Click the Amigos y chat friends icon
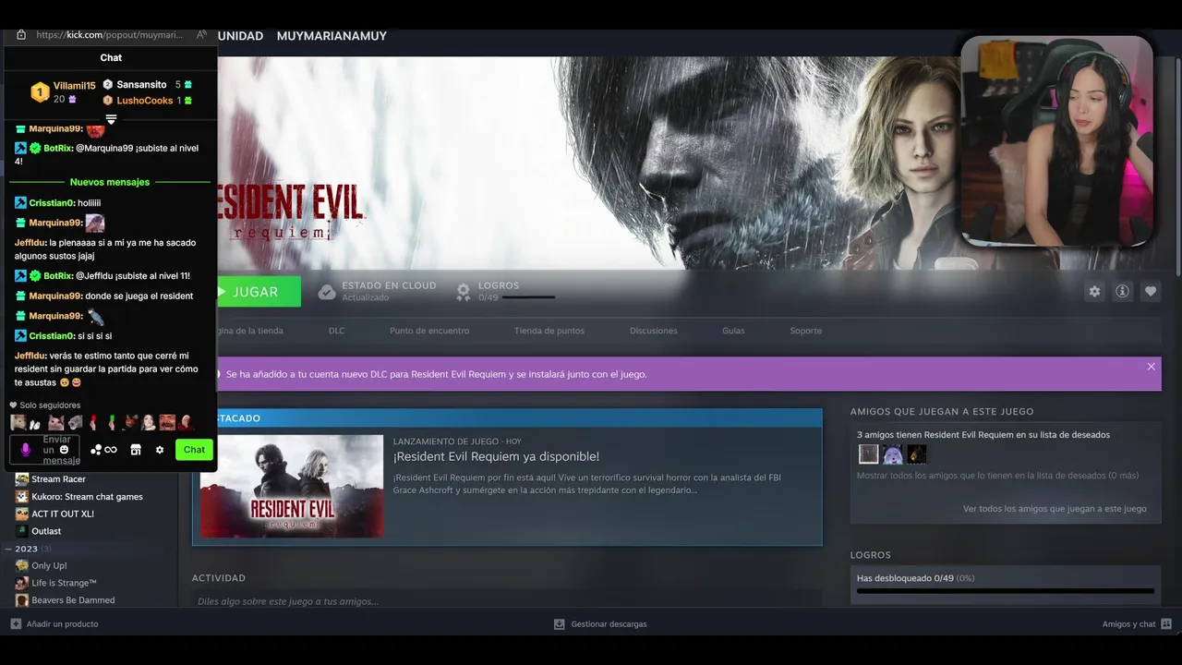This screenshot has width=1182, height=665. click(x=1166, y=623)
